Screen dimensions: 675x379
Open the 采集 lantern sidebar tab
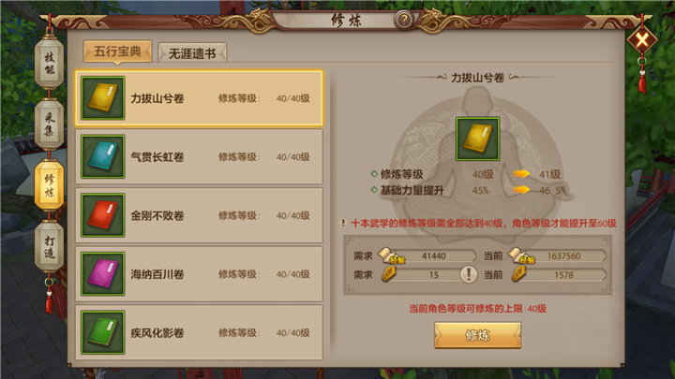click(49, 124)
